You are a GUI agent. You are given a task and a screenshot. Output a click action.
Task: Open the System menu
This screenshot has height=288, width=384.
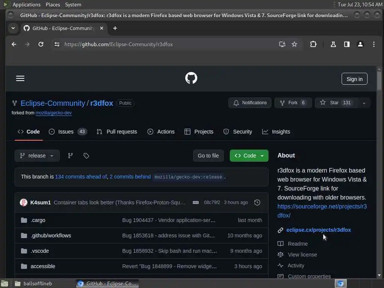click(73, 4)
